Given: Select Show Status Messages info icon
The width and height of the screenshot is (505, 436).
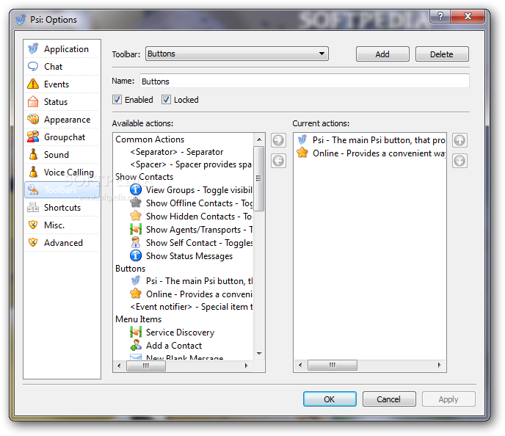Looking at the screenshot, I should click(x=136, y=255).
